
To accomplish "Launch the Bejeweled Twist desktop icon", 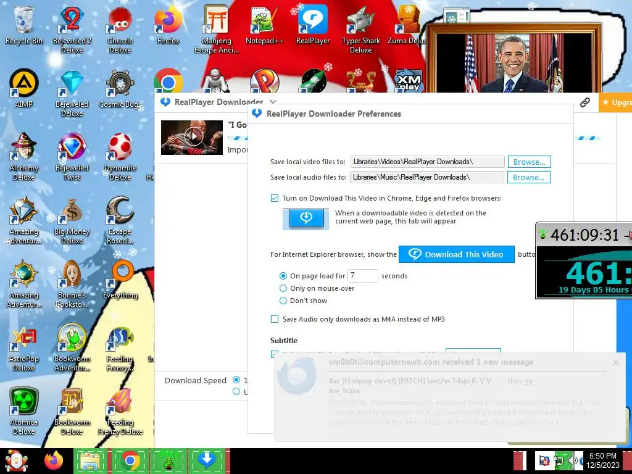I will [72, 156].
